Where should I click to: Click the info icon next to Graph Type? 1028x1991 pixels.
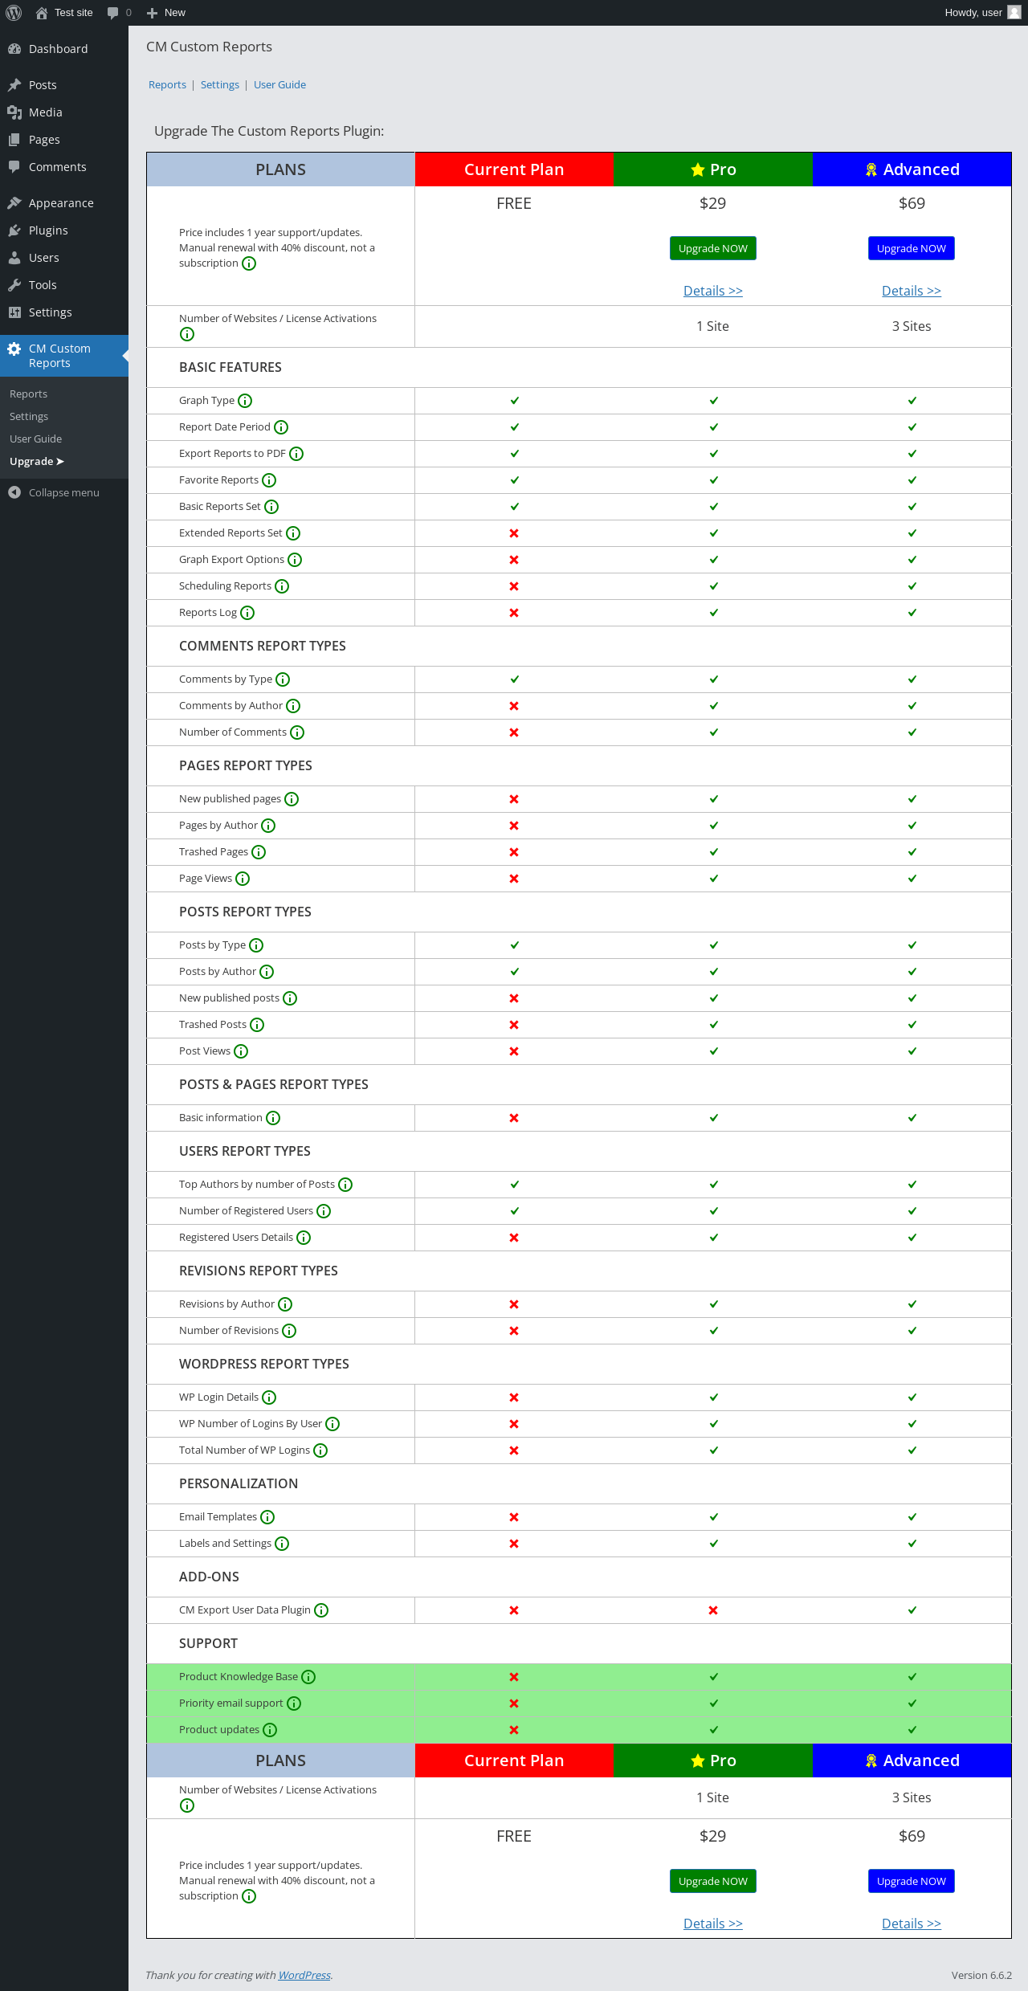pyautogui.click(x=245, y=401)
